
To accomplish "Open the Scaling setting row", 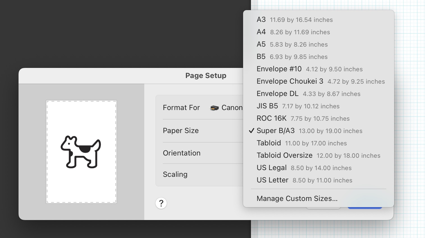I will coord(175,174).
